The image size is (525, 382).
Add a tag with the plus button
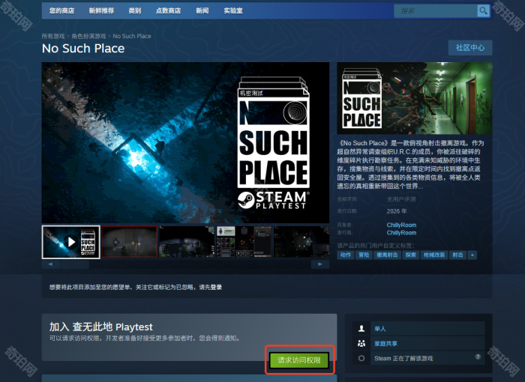coord(472,255)
